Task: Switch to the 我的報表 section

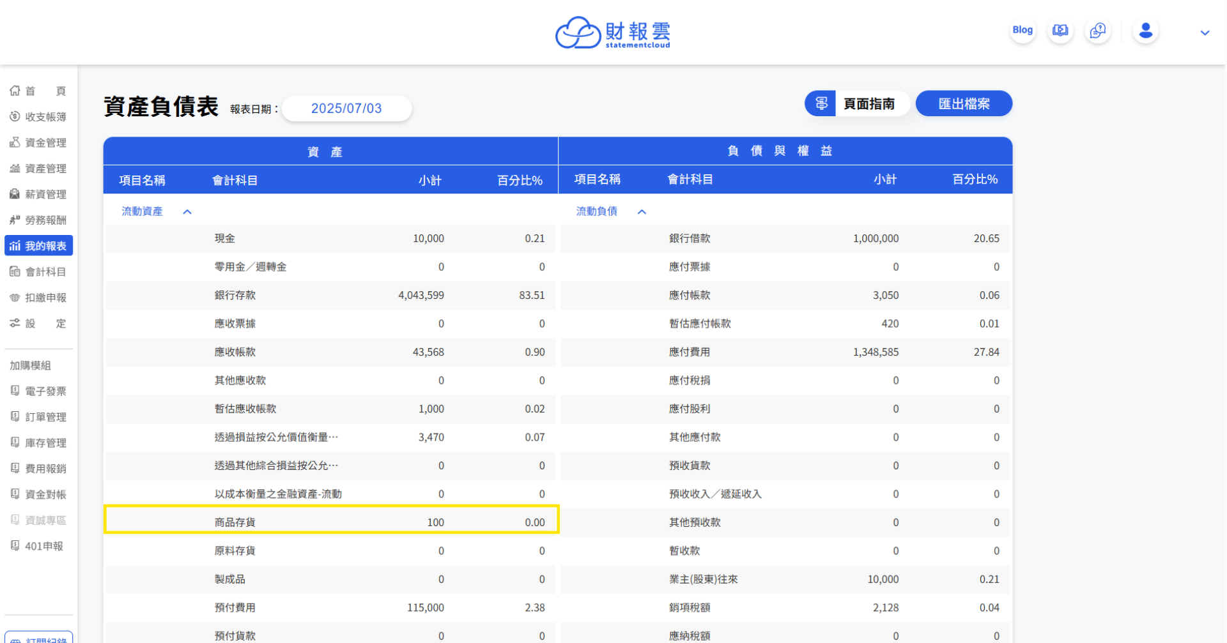Action: coord(38,245)
